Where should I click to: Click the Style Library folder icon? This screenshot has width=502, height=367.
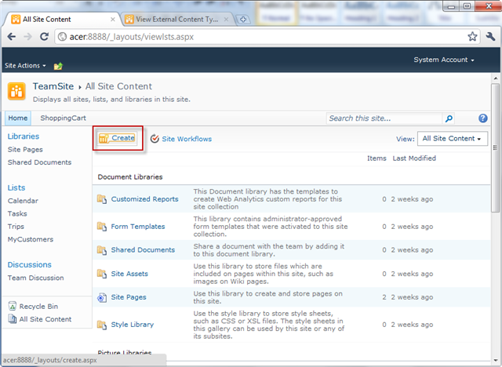102,325
